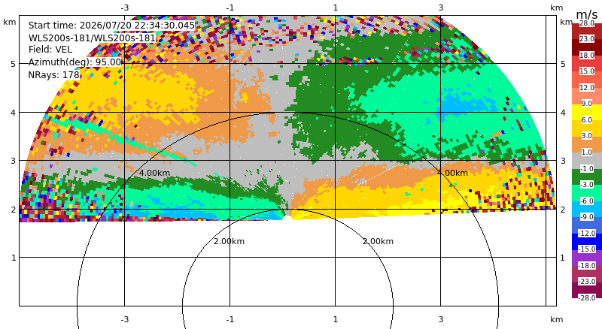Select the spring green -6.0 colorbar swatch
Image resolution: width=602 pixels, height=329 pixels.
coord(587,193)
